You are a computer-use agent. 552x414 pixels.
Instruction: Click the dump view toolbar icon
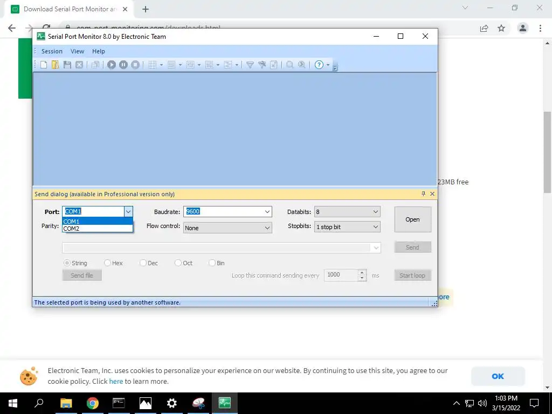pyautogui.click(x=190, y=65)
